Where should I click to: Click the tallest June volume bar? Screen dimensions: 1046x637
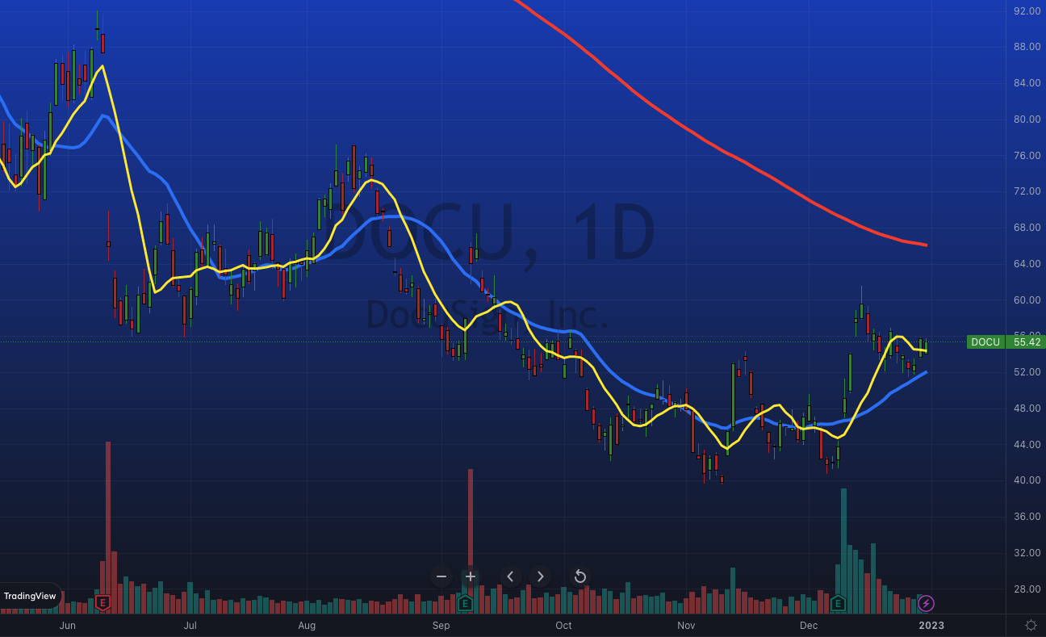tap(108, 527)
